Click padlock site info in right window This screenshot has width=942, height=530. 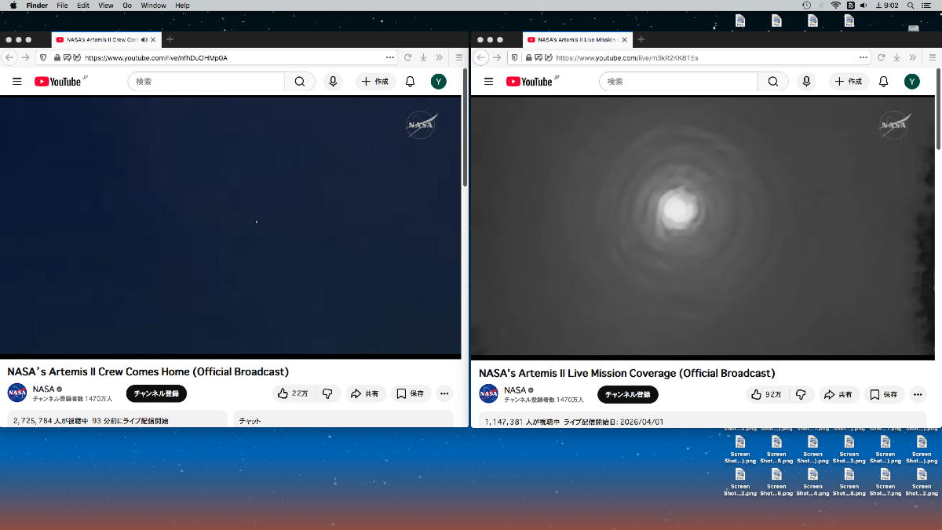pos(529,57)
